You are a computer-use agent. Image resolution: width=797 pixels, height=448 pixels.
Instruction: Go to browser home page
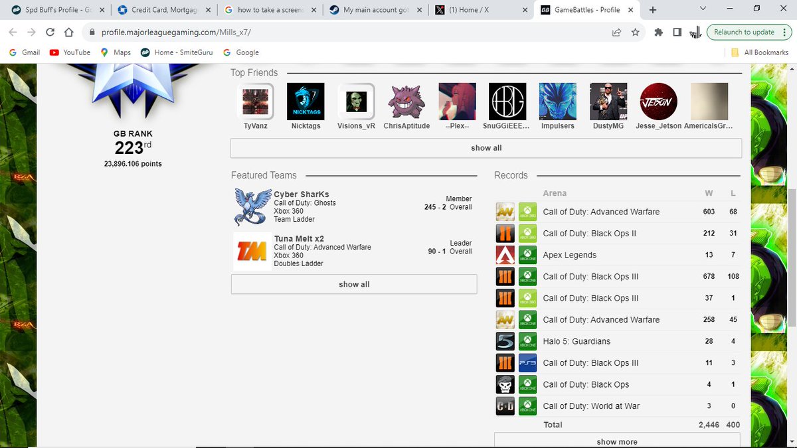[68, 32]
